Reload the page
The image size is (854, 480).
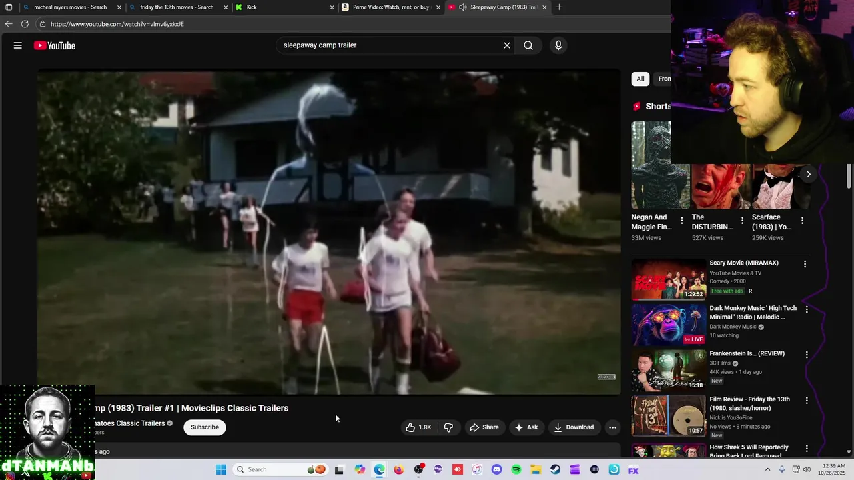pos(25,24)
